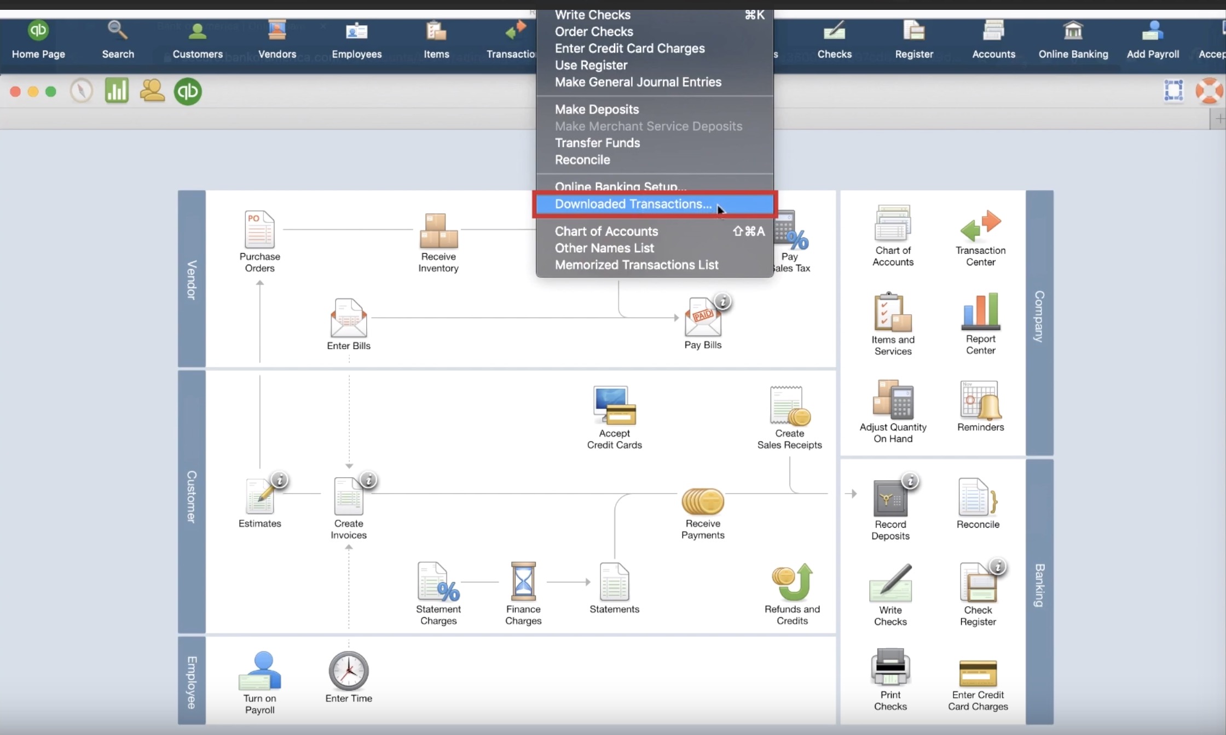Open Reconcile icon in Banking panel
This screenshot has width=1226, height=735.
(978, 497)
